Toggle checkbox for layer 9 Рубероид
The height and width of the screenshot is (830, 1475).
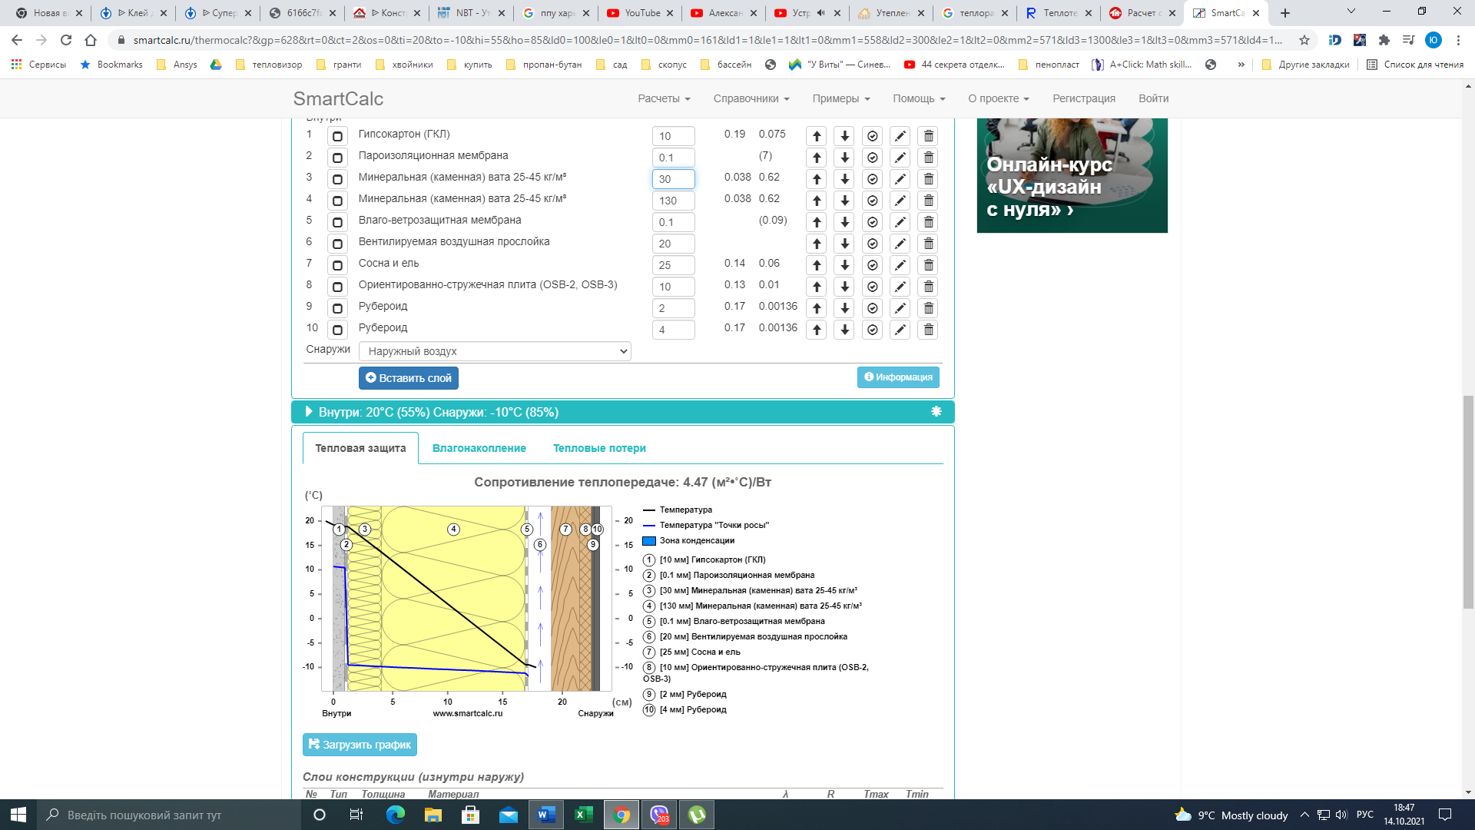point(337,308)
